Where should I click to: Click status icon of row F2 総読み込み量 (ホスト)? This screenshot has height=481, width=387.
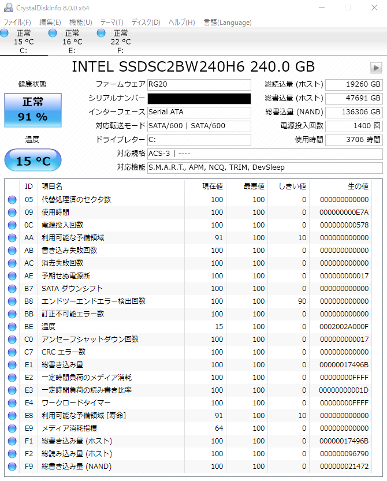click(x=12, y=454)
